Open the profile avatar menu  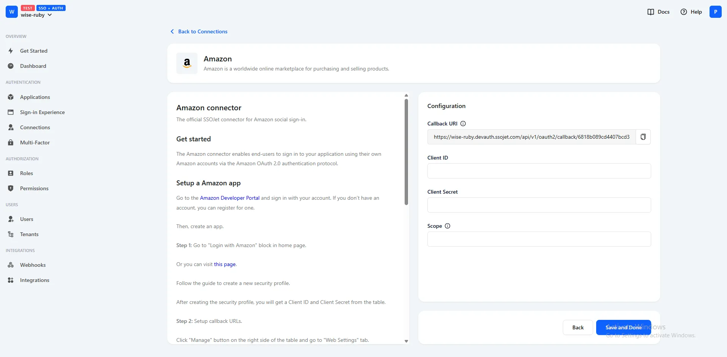click(716, 11)
